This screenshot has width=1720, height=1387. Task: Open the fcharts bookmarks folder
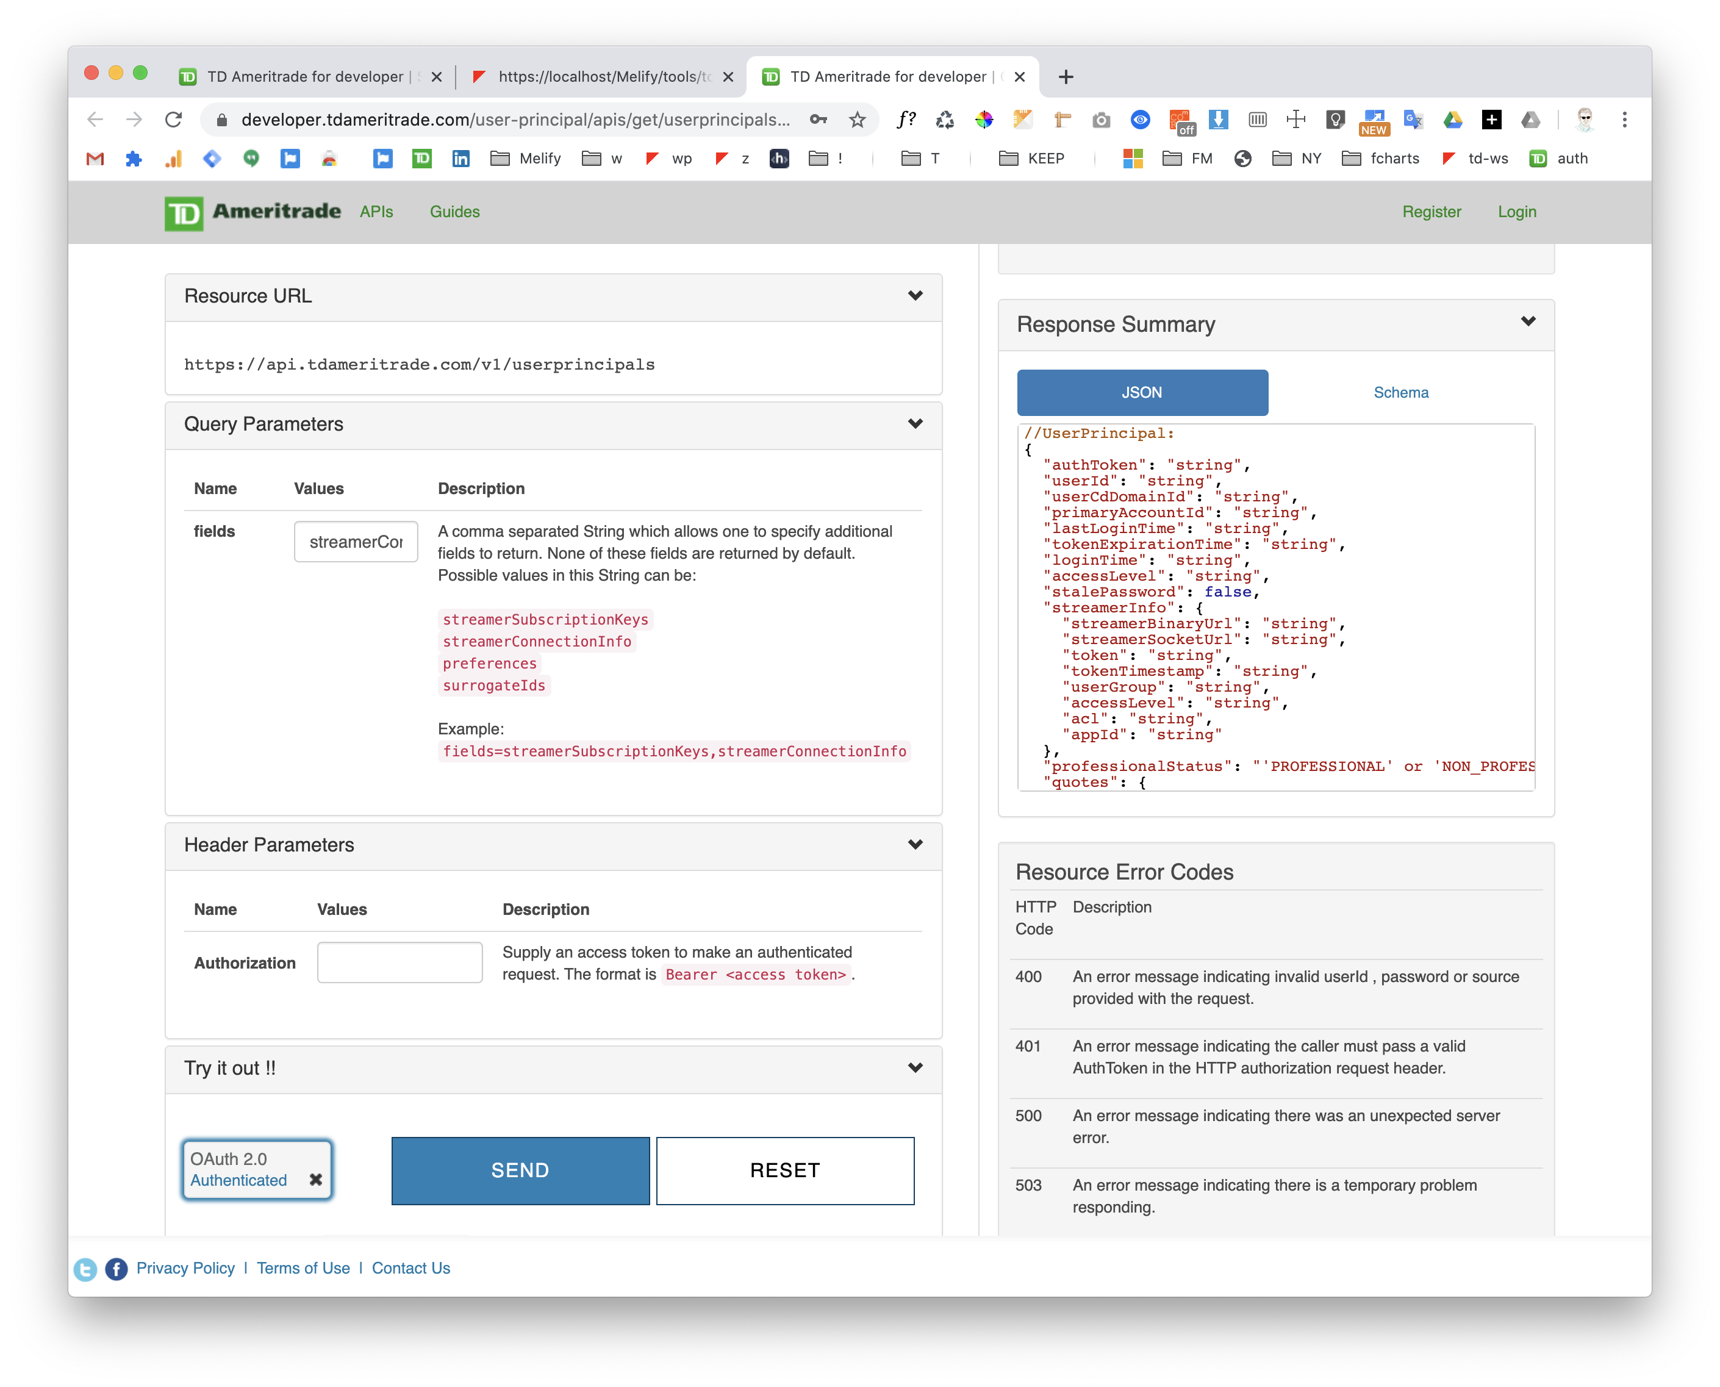click(1380, 159)
